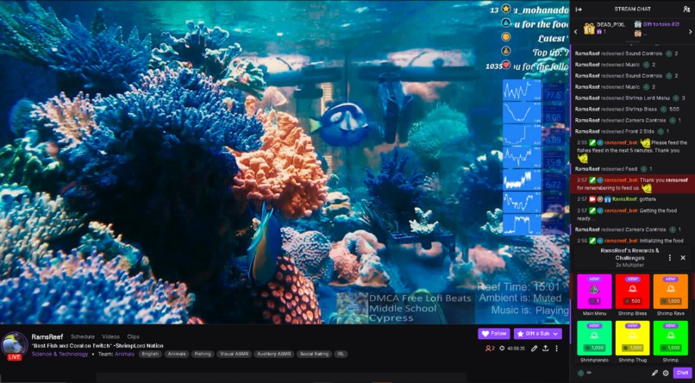
Task: Follow the RamsReef channel
Action: (494, 334)
